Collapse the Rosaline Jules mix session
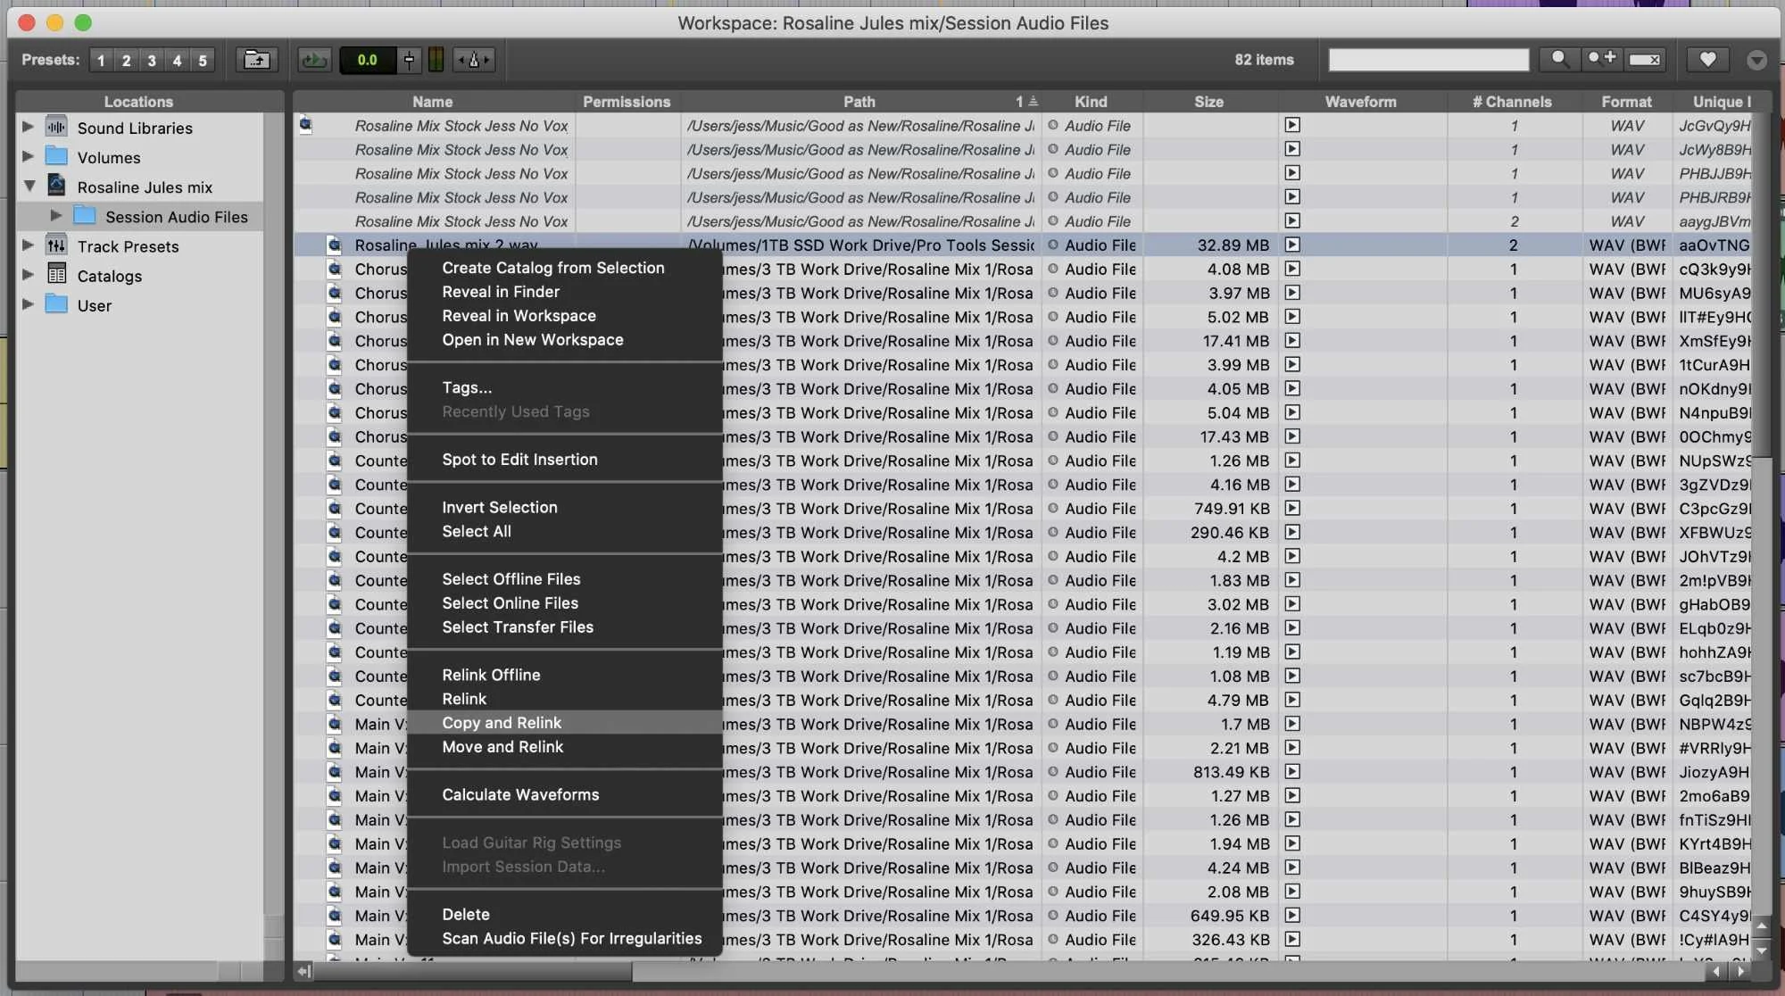Screen dimensions: 1785x996 pos(29,186)
